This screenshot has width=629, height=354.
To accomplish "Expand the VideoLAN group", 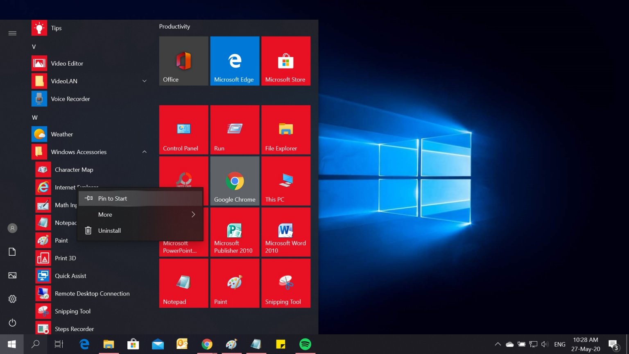I will (144, 81).
